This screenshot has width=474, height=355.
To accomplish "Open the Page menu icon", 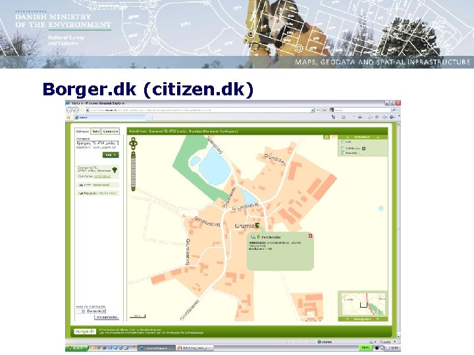I will point(369,117).
